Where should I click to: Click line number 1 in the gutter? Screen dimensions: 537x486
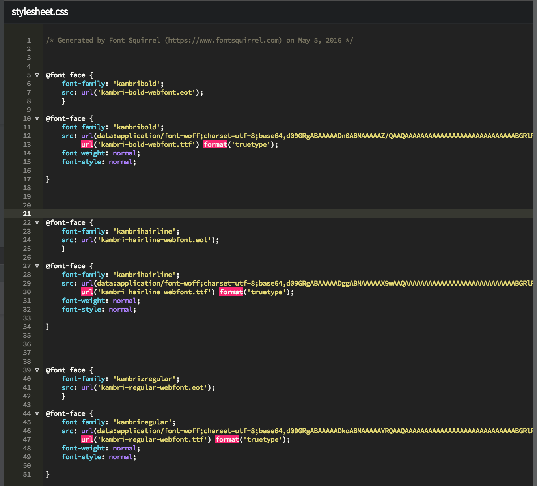[28, 40]
